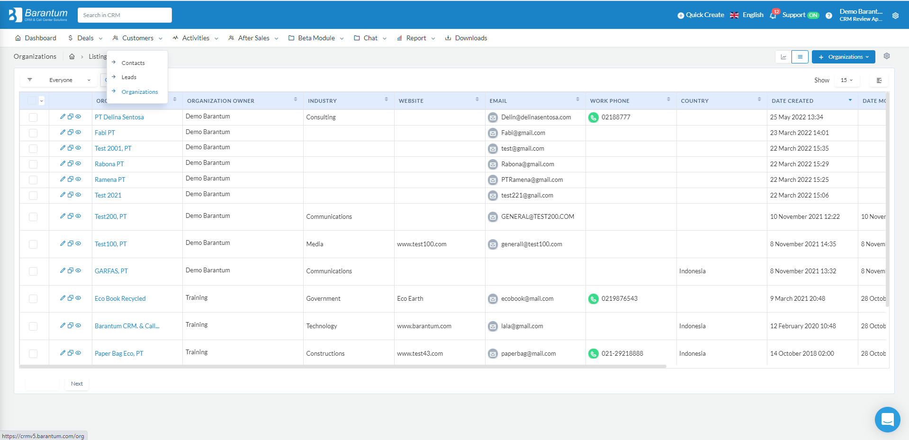This screenshot has height=440, width=909.
Task: Open Eco Book Recycled organization link
Action: 120,299
